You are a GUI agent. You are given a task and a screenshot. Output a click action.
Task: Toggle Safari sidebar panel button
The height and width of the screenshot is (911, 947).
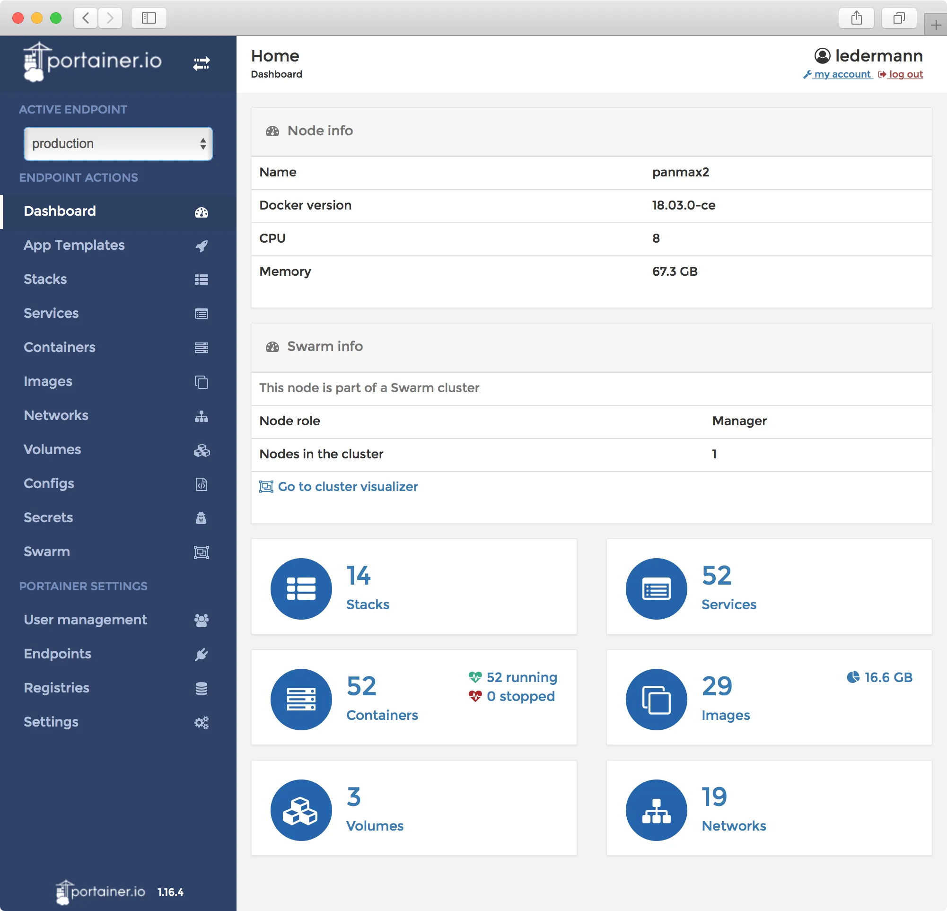click(149, 18)
